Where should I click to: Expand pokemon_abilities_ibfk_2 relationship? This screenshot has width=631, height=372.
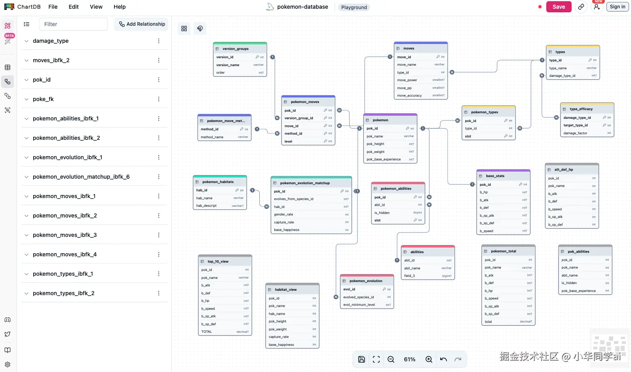(27, 138)
